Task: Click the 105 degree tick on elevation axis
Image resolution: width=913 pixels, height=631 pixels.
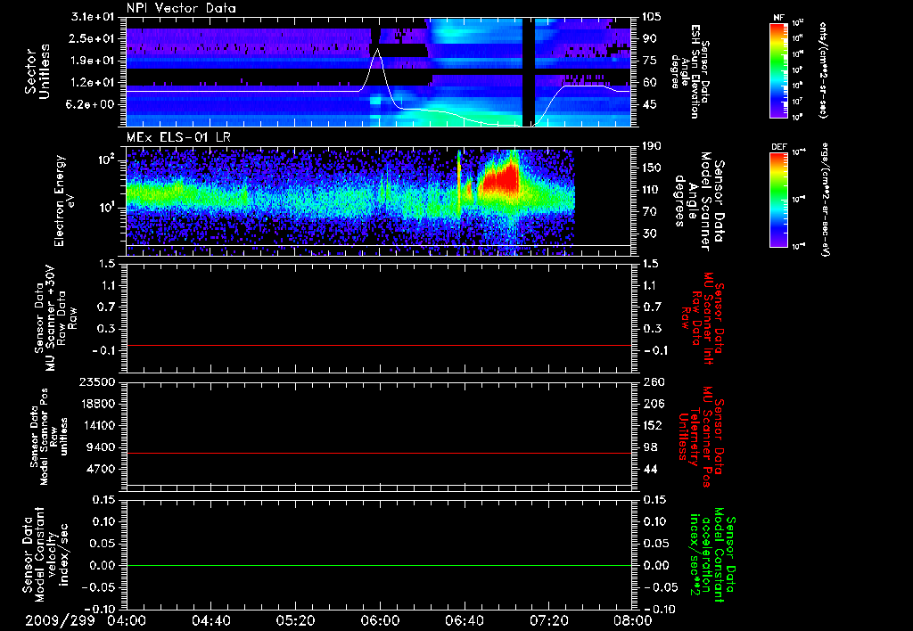Action: tap(652, 17)
